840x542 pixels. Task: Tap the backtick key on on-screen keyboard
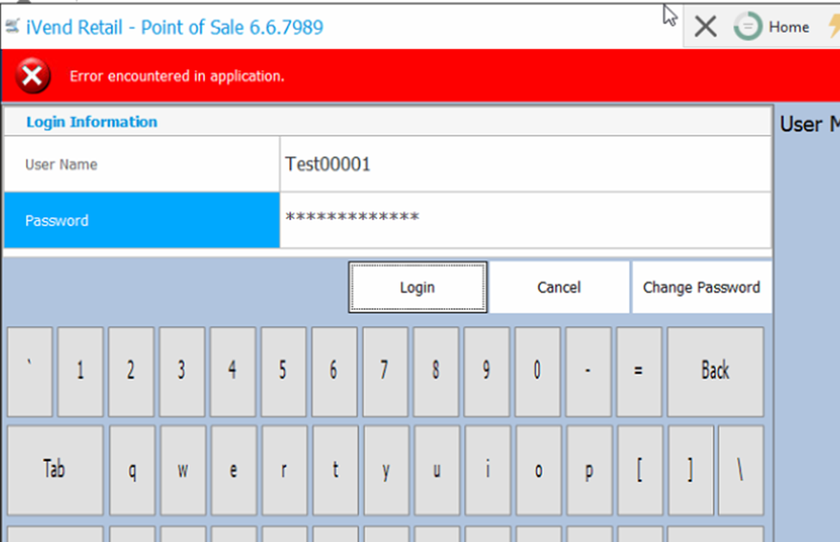[30, 372]
